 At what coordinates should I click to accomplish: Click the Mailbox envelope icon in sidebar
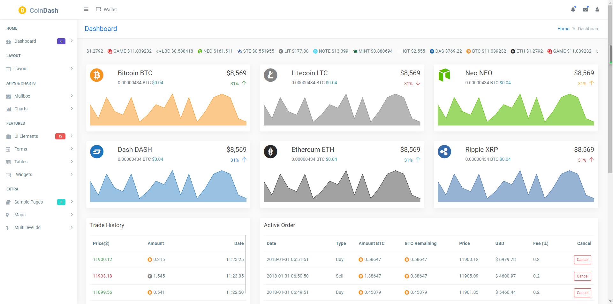coord(8,96)
